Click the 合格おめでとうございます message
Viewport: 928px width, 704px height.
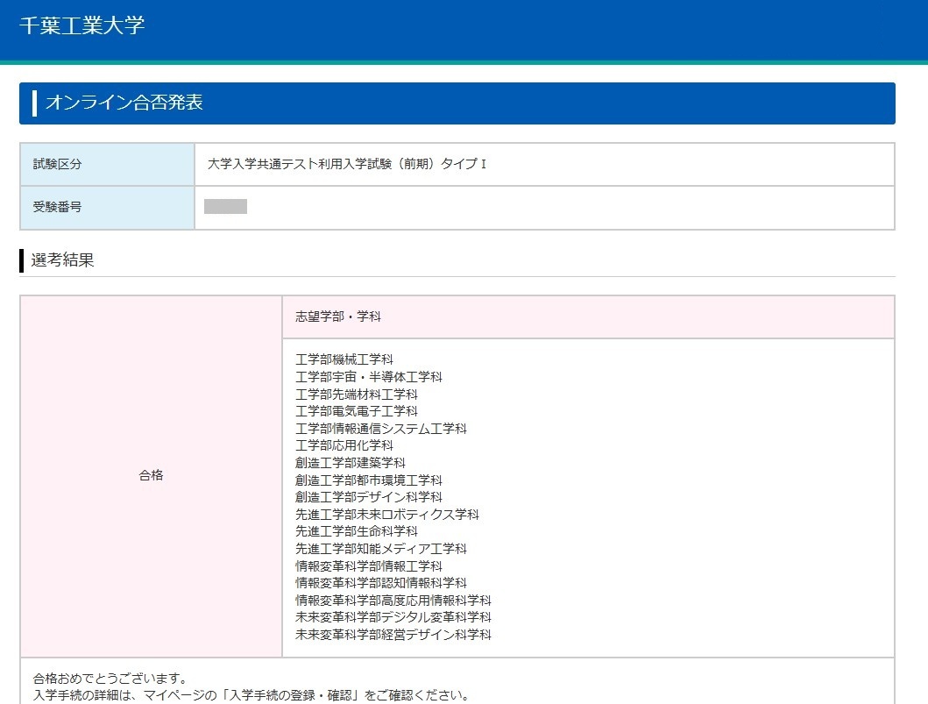pos(110,679)
